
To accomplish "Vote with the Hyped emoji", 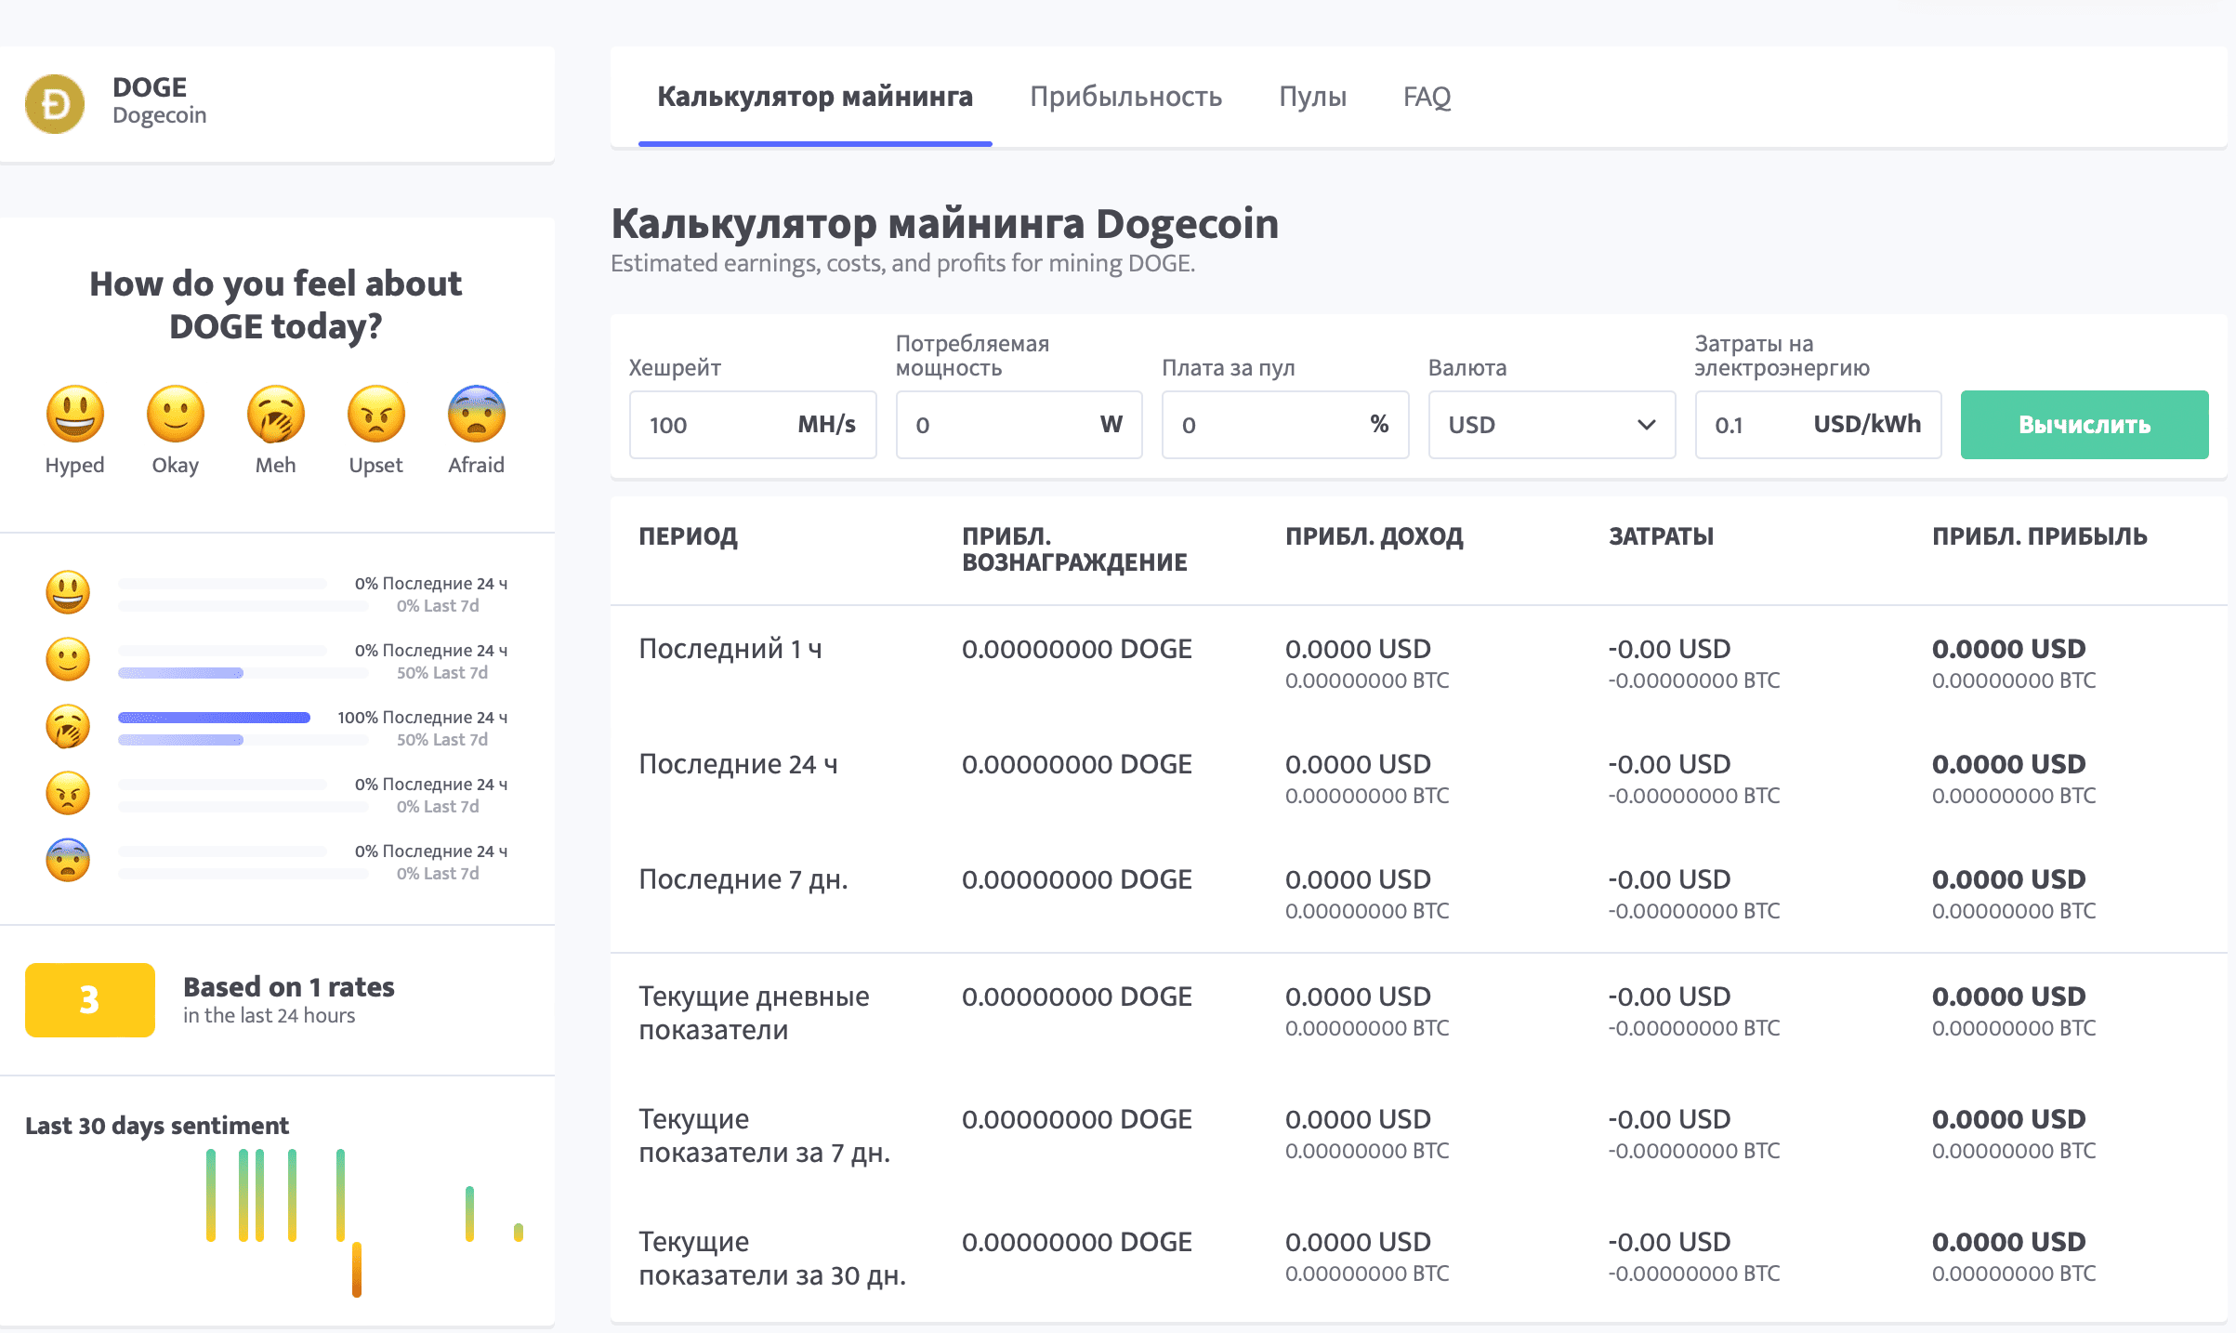I will point(74,415).
